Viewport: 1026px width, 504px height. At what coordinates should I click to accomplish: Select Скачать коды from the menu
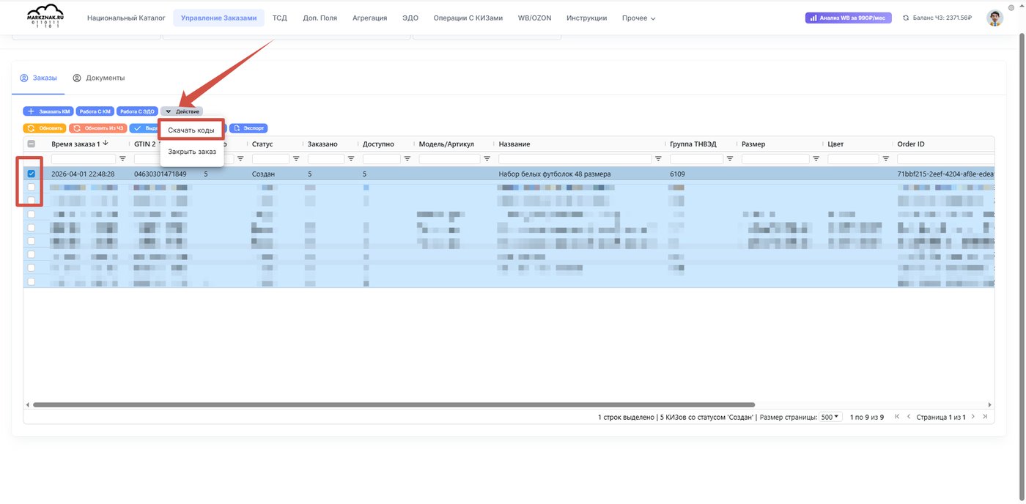tap(191, 130)
